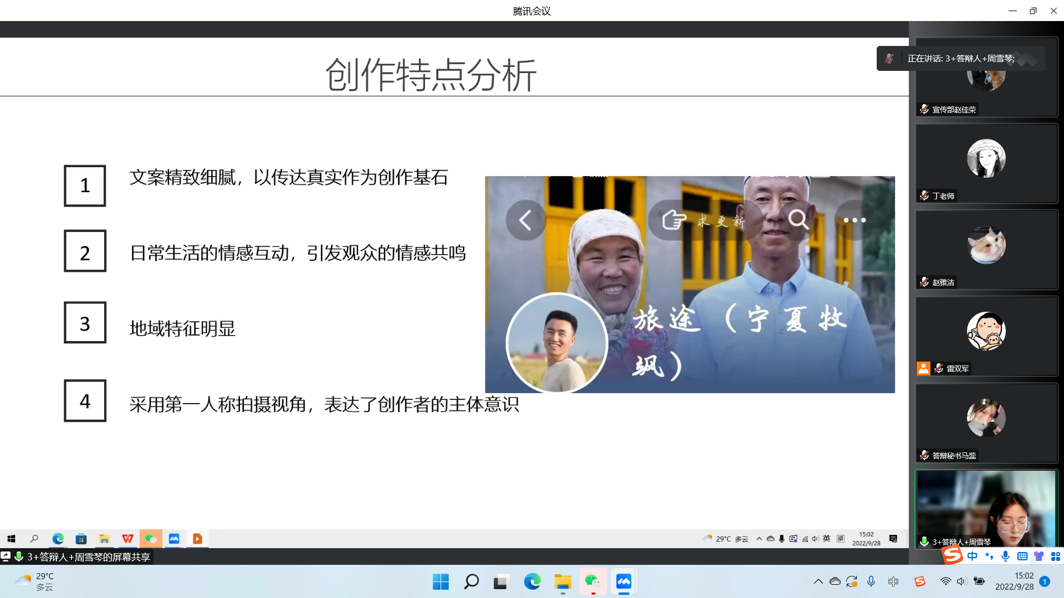Select 丁老师 participant video tile
Screen dimensions: 1064x598
(986, 163)
